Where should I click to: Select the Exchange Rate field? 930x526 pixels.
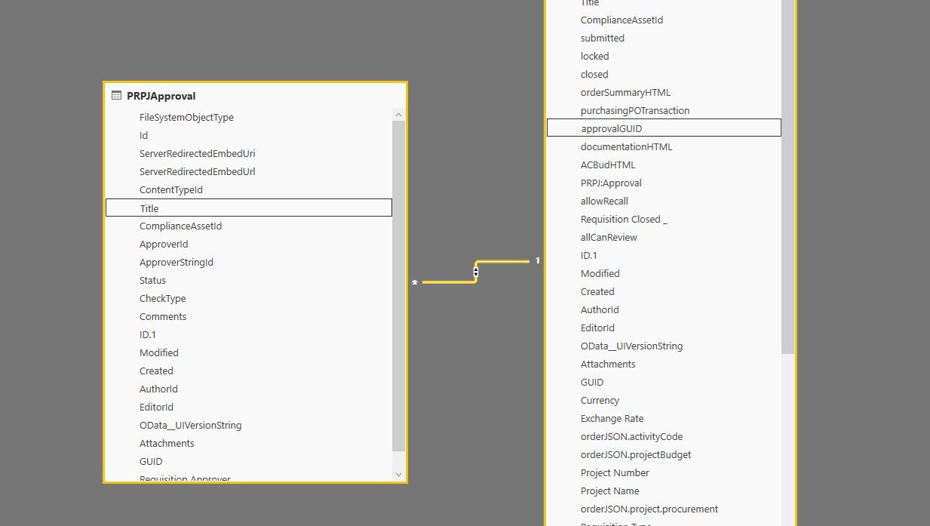point(612,418)
